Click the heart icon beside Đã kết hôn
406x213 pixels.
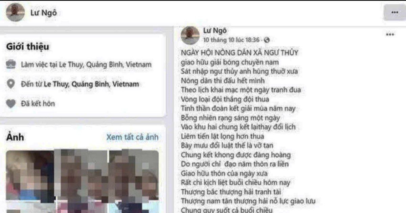(11, 104)
